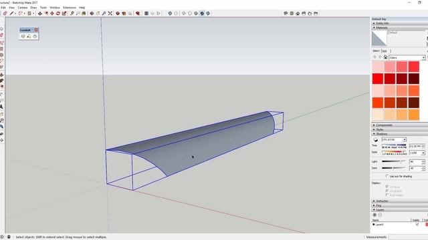Pick the Push/Pull tool
Viewport: 428px width, 240px height.
click(40, 13)
